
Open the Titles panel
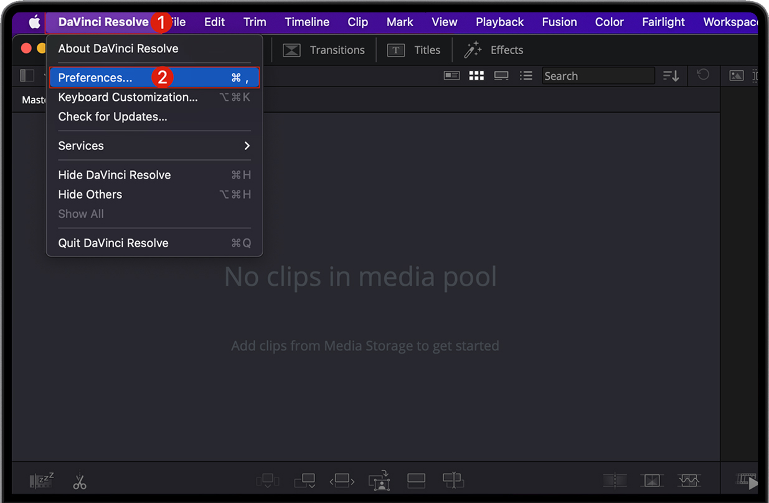(x=413, y=50)
